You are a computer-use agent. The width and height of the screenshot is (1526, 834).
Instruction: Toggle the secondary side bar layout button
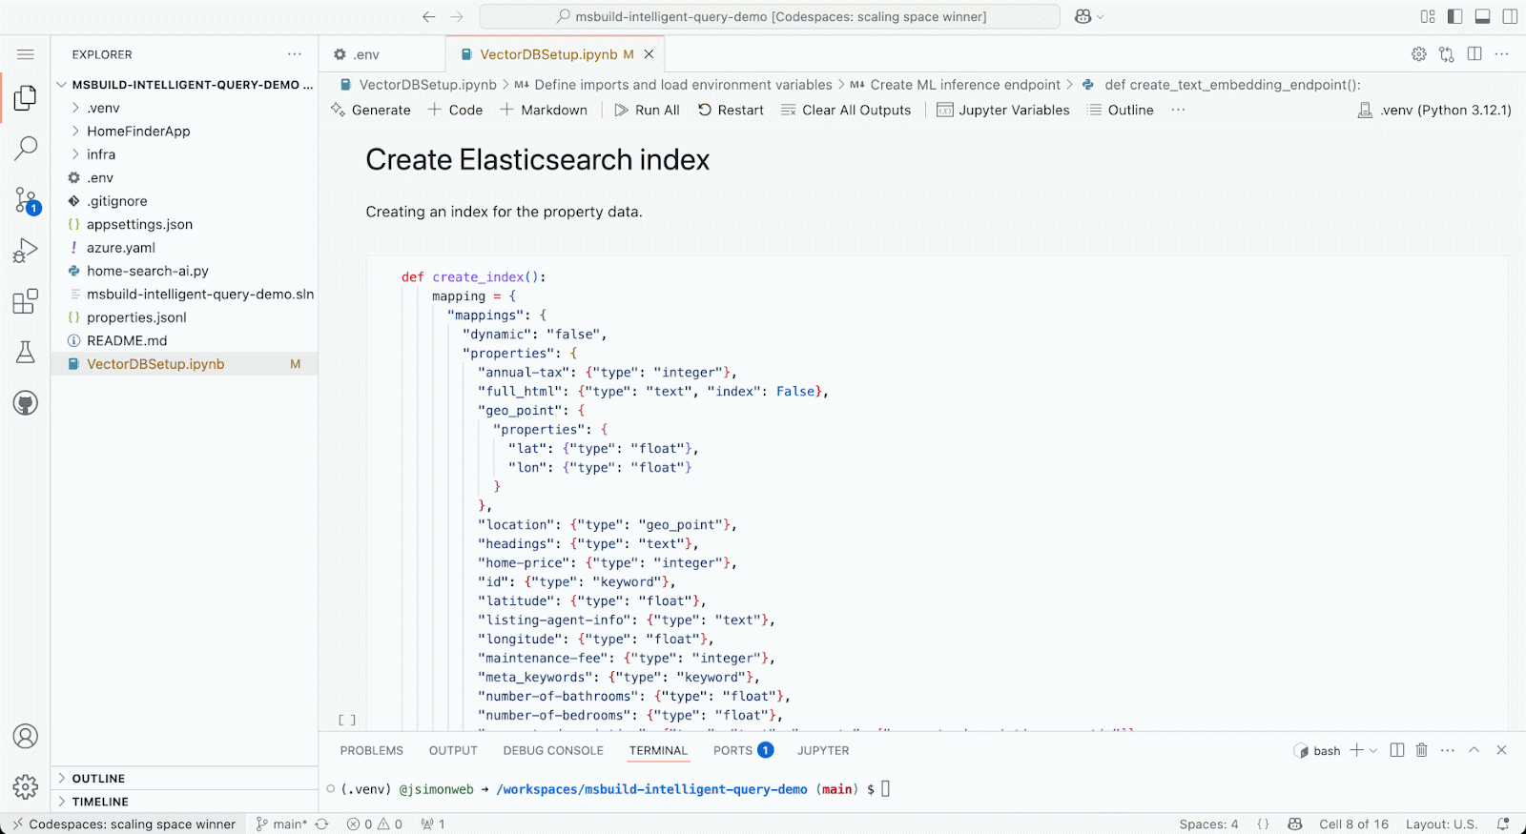(1510, 16)
